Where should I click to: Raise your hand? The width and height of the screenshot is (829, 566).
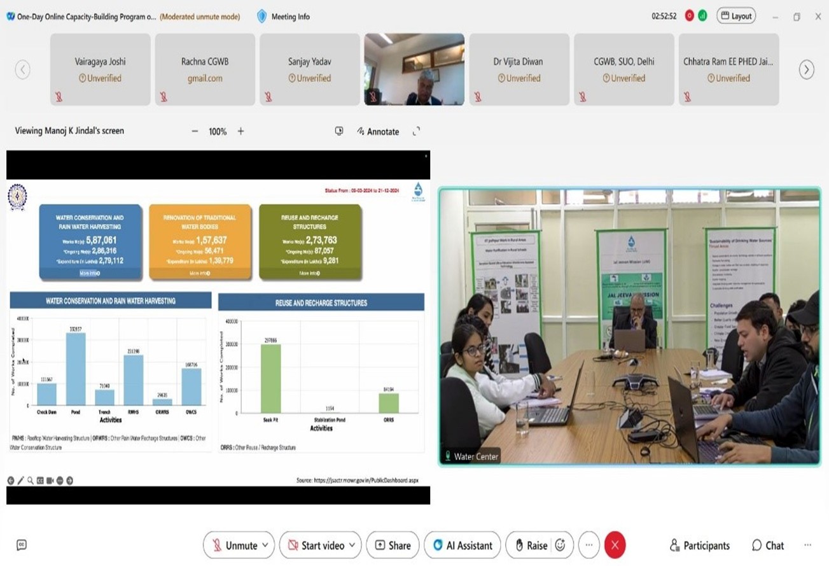point(532,545)
